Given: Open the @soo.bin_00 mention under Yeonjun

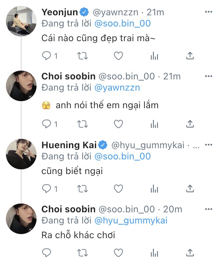Looking at the screenshot, I should [122, 24].
